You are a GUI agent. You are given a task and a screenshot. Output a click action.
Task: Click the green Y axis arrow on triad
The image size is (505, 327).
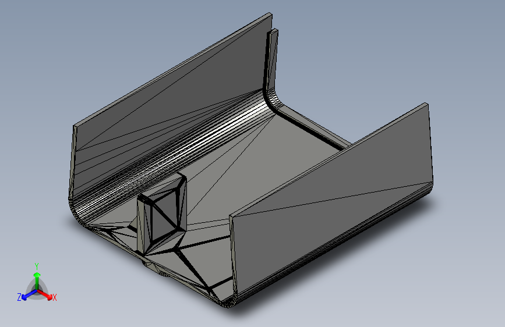click(37, 280)
